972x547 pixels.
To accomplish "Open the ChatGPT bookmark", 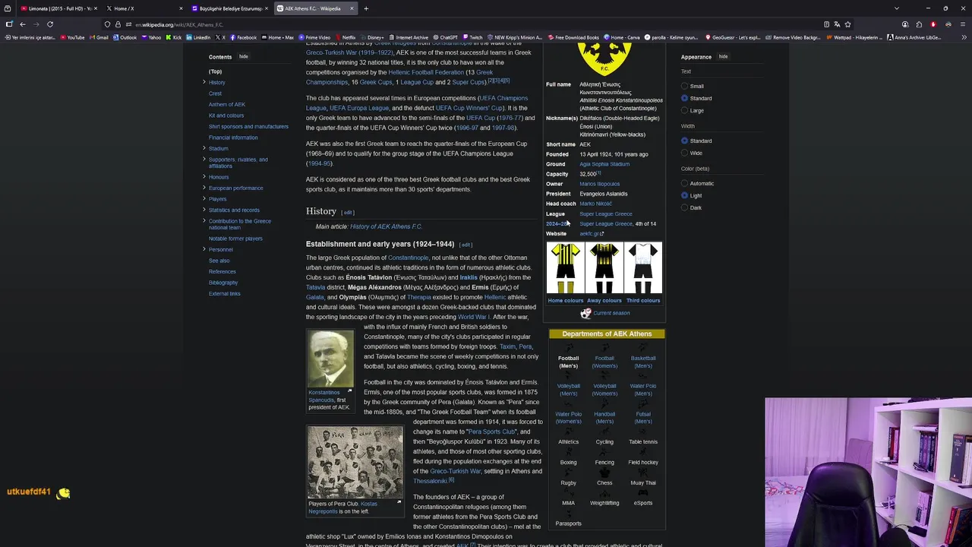I will coord(446,37).
